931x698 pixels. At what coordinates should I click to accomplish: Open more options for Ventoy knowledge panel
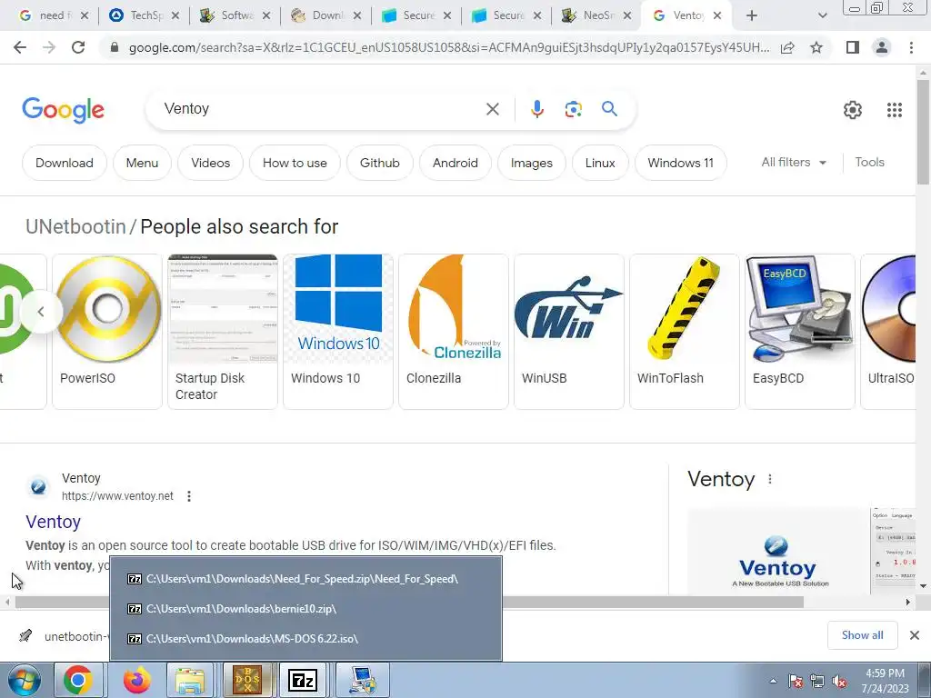[x=769, y=479]
